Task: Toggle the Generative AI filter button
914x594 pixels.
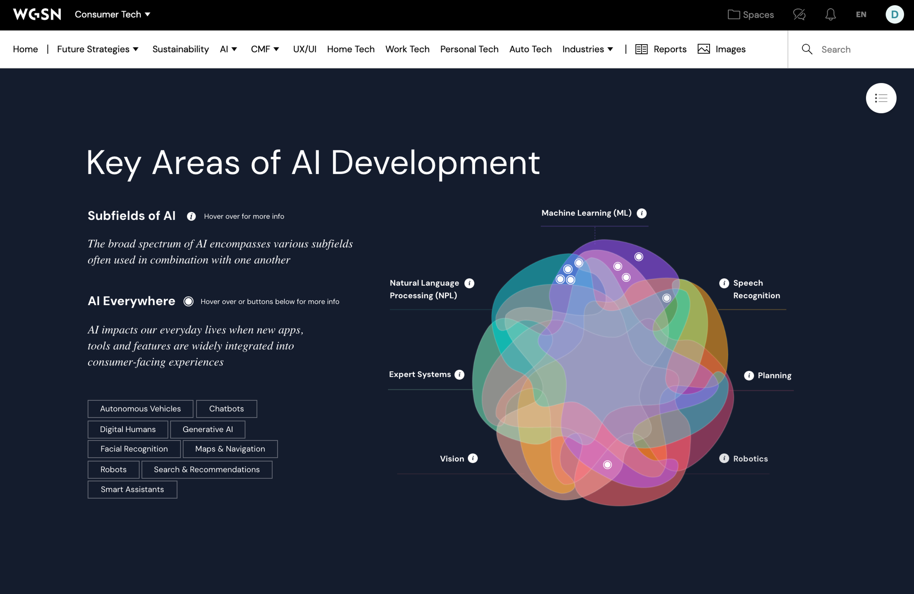Action: tap(207, 429)
